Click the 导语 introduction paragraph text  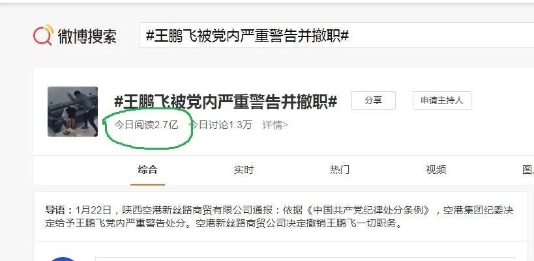(x=279, y=217)
